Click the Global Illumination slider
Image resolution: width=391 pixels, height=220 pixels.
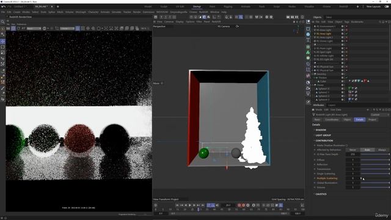coord(375,183)
